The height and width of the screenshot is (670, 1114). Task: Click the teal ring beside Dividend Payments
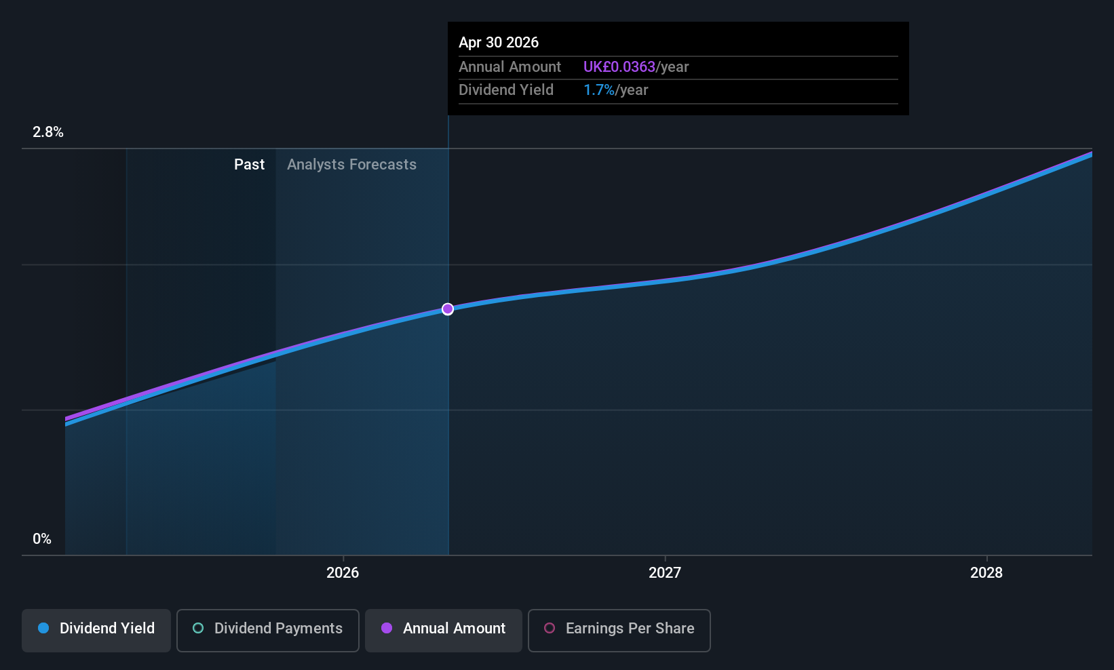[198, 629]
